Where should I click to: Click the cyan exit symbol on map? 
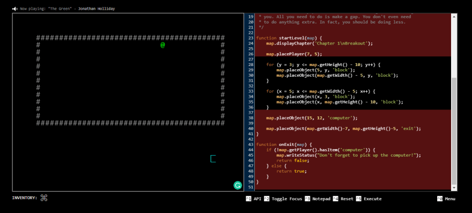click(x=213, y=159)
